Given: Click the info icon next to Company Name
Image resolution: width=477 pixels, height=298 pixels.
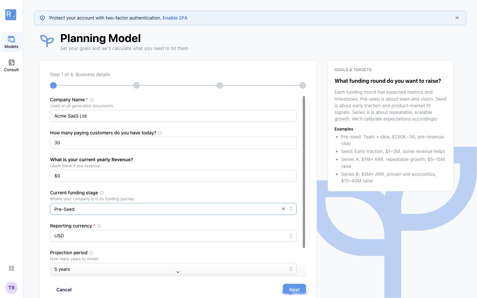Looking at the screenshot, I should [x=92, y=100].
